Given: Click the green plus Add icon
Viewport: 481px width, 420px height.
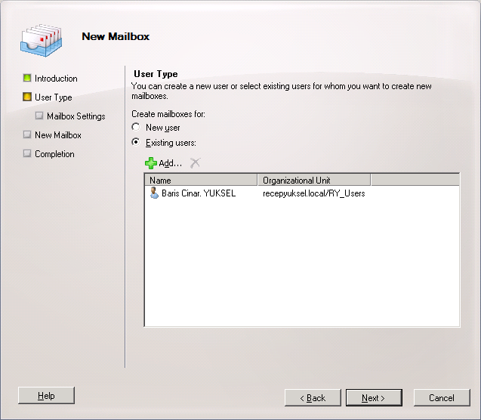Looking at the screenshot, I should point(150,163).
